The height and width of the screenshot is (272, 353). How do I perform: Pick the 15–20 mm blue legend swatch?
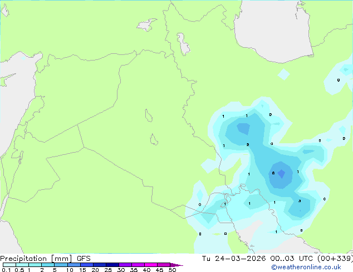point(87,265)
